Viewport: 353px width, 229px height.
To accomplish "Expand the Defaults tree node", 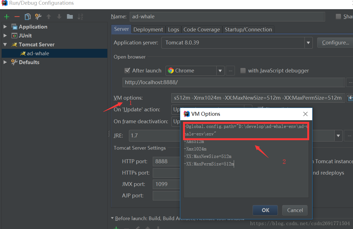I will coord(5,62).
